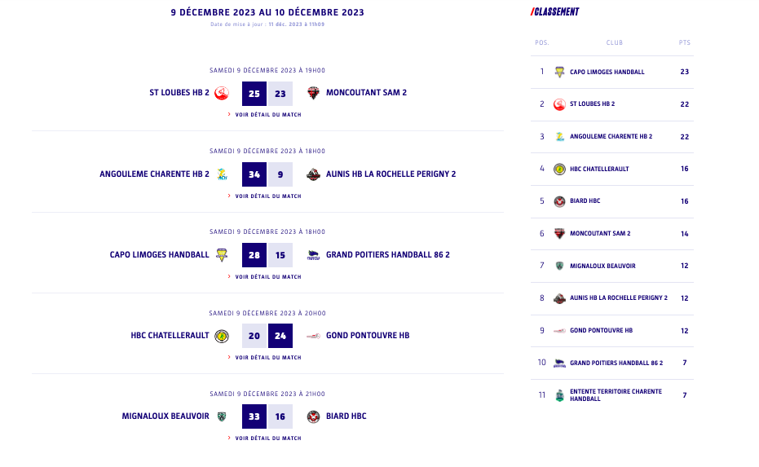
Task: Click the PTS column header in standings
Action: pos(684,42)
